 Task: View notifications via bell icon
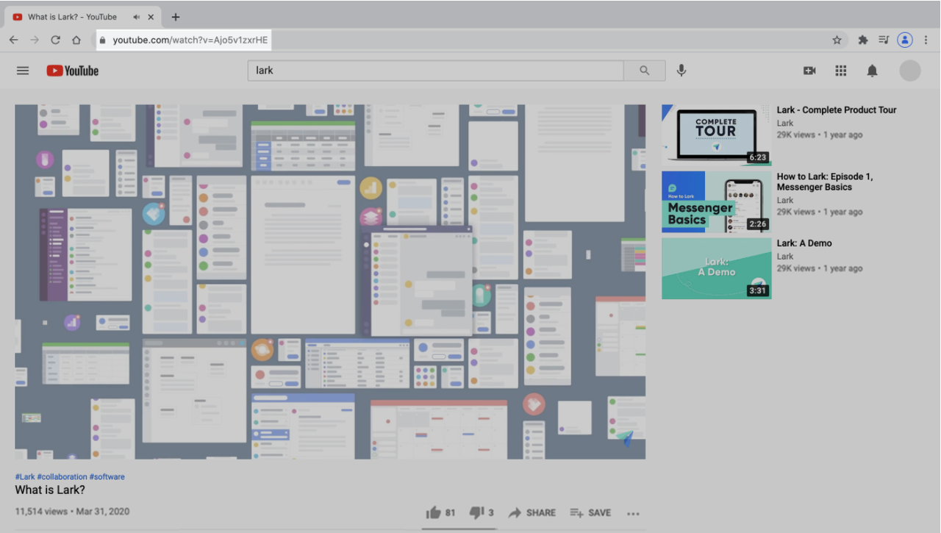click(872, 71)
